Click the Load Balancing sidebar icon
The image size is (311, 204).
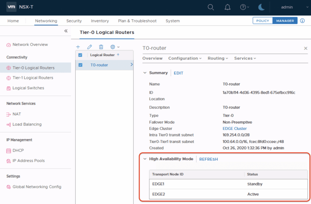tap(9, 124)
